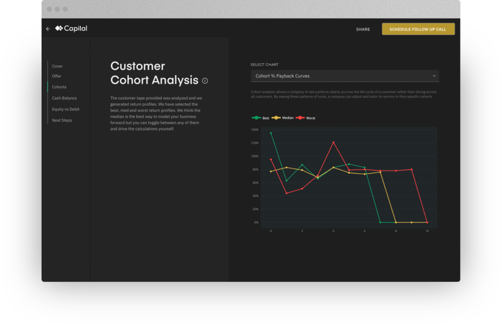This screenshot has height=324, width=502.
Task: Open Equity vs Debit section
Action: 66,109
